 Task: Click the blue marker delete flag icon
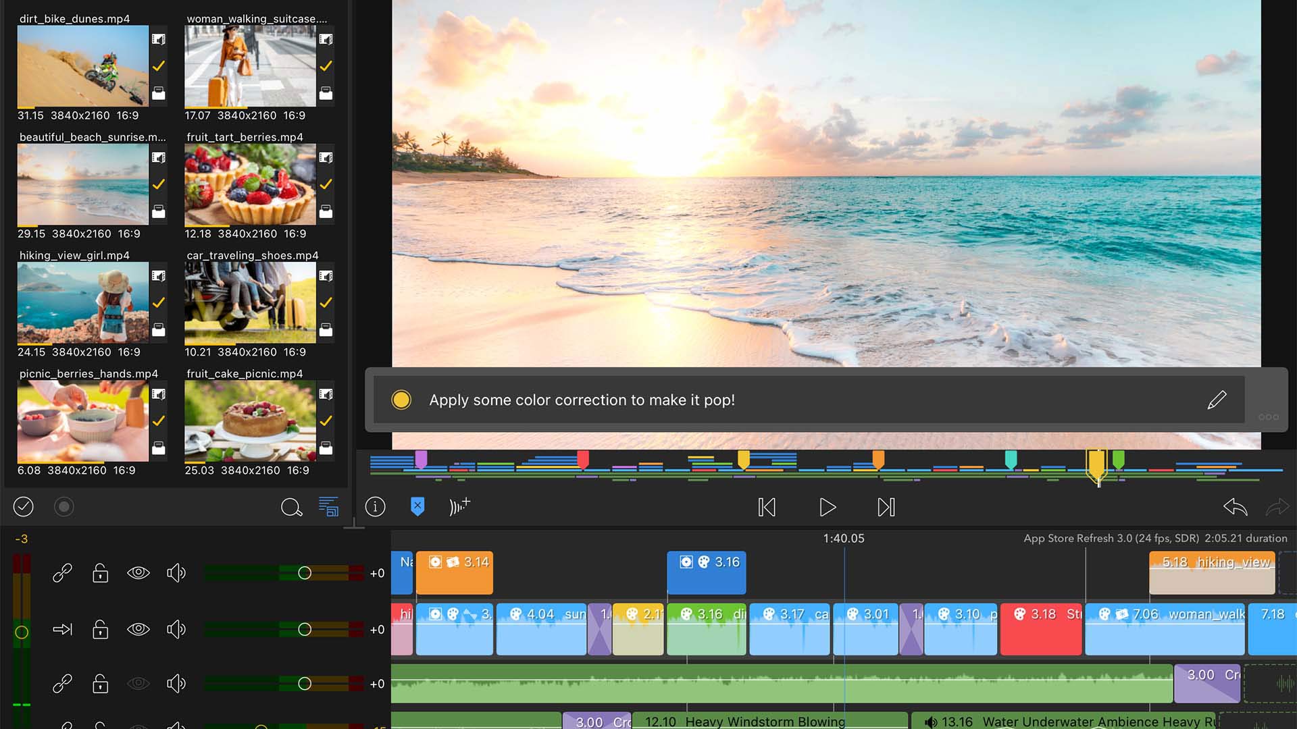(417, 506)
